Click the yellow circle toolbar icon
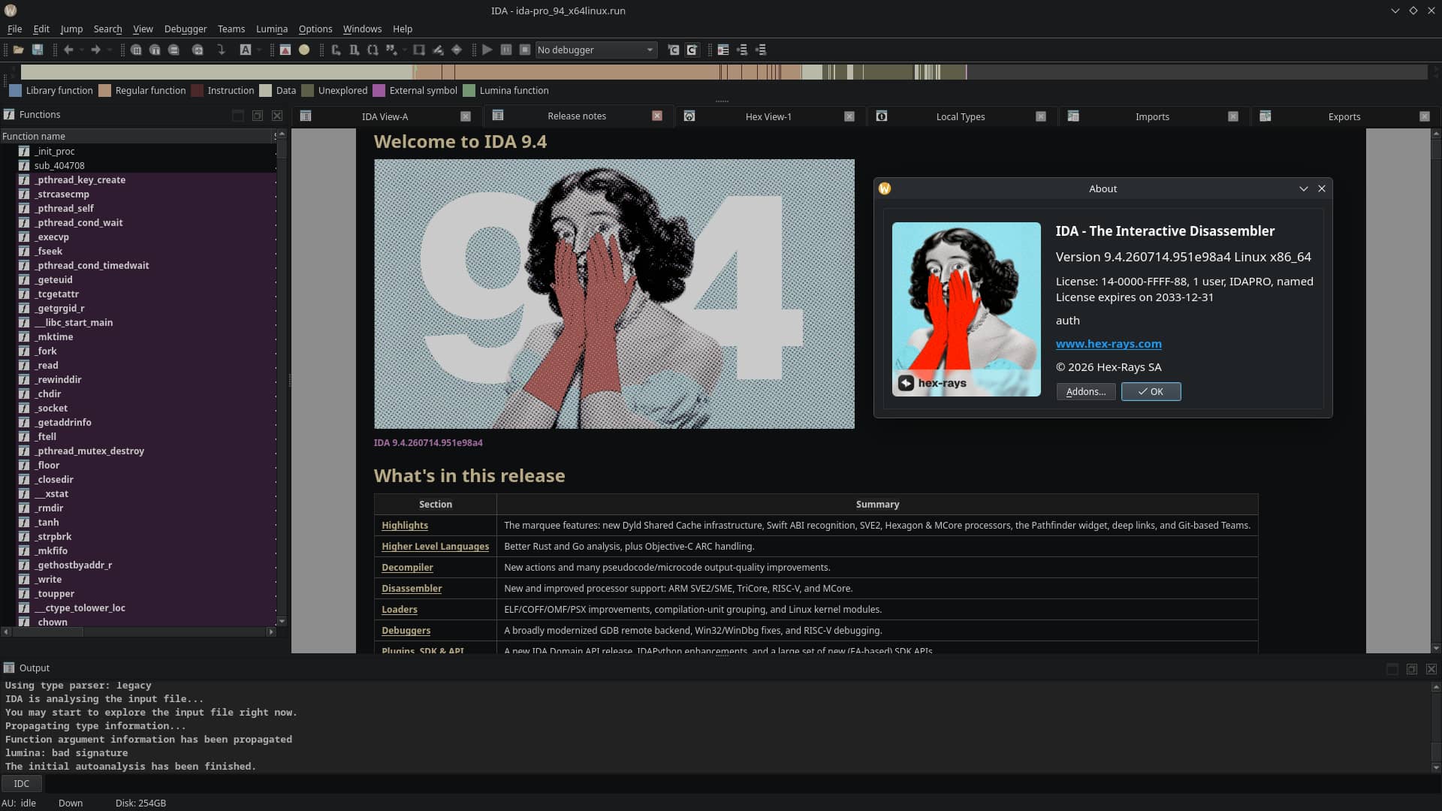The height and width of the screenshot is (811, 1442). tap(304, 50)
